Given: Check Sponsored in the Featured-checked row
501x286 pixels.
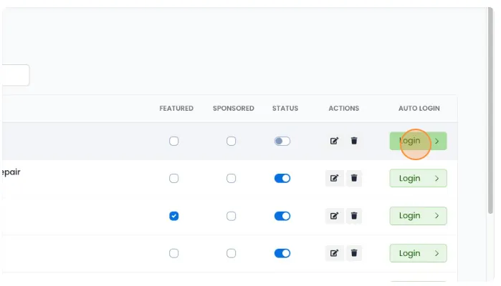Looking at the screenshot, I should click(231, 216).
